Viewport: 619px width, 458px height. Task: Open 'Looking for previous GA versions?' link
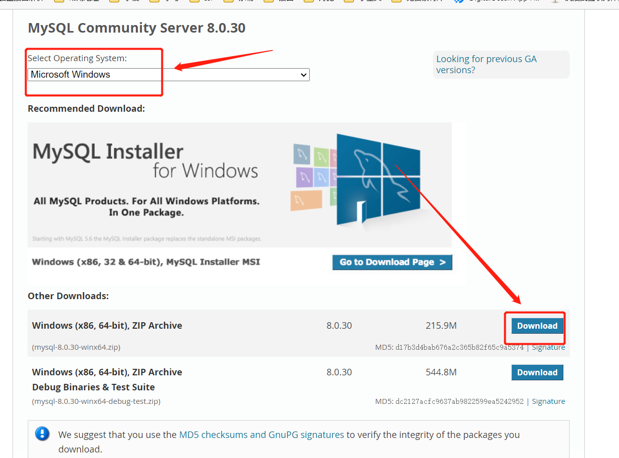coord(486,64)
